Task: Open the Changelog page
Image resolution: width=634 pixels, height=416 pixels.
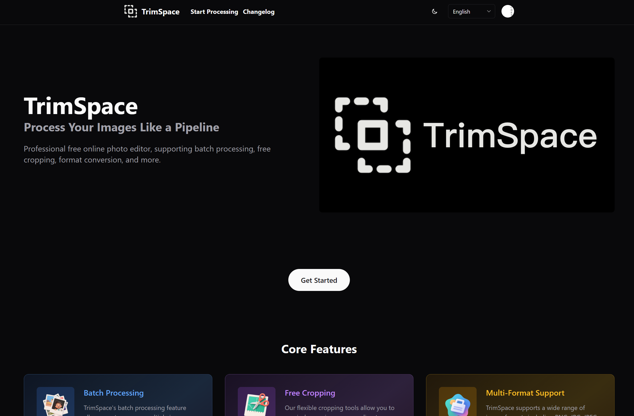Action: click(x=258, y=12)
